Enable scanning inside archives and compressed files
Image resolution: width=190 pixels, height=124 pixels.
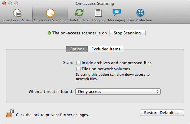(x=78, y=63)
